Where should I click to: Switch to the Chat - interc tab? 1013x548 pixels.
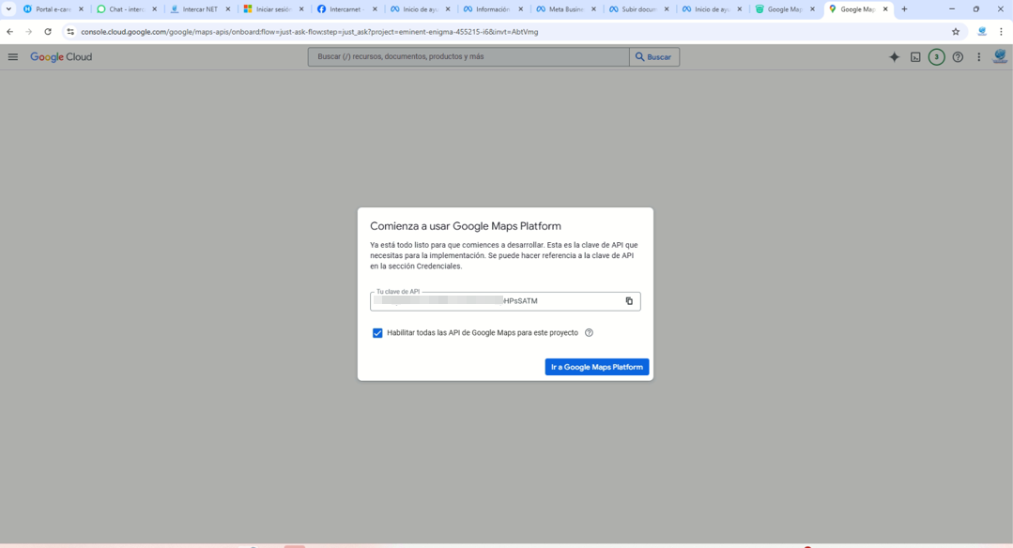(127, 9)
